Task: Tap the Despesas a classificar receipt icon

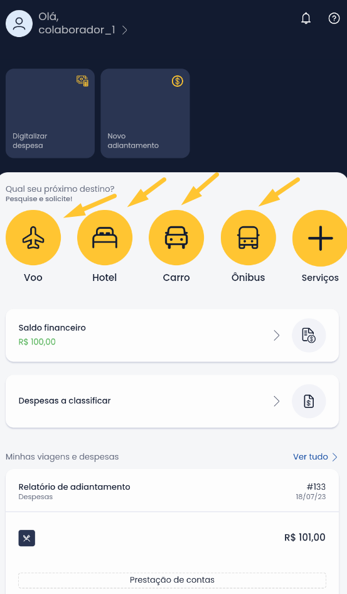Action: pos(309,401)
